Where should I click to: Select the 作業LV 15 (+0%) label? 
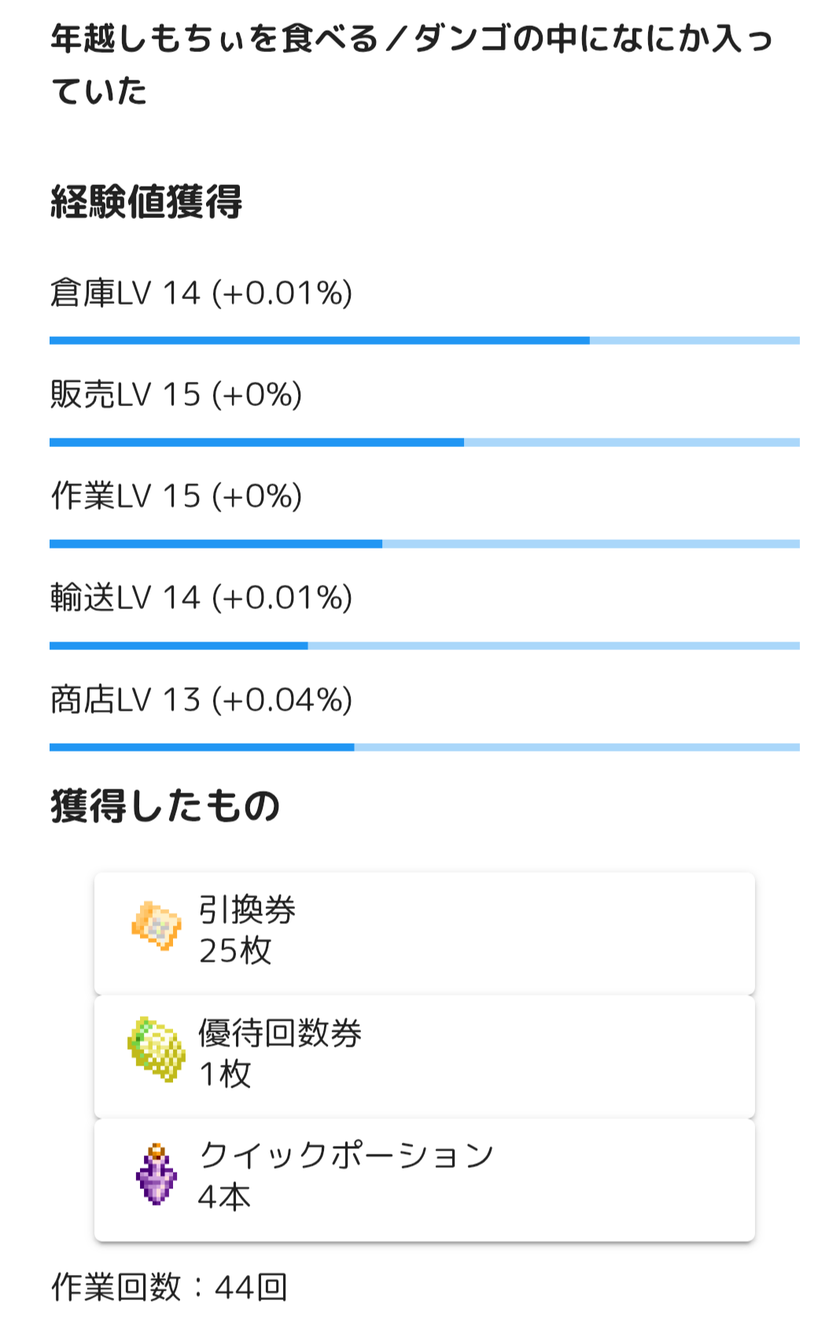[x=176, y=497]
